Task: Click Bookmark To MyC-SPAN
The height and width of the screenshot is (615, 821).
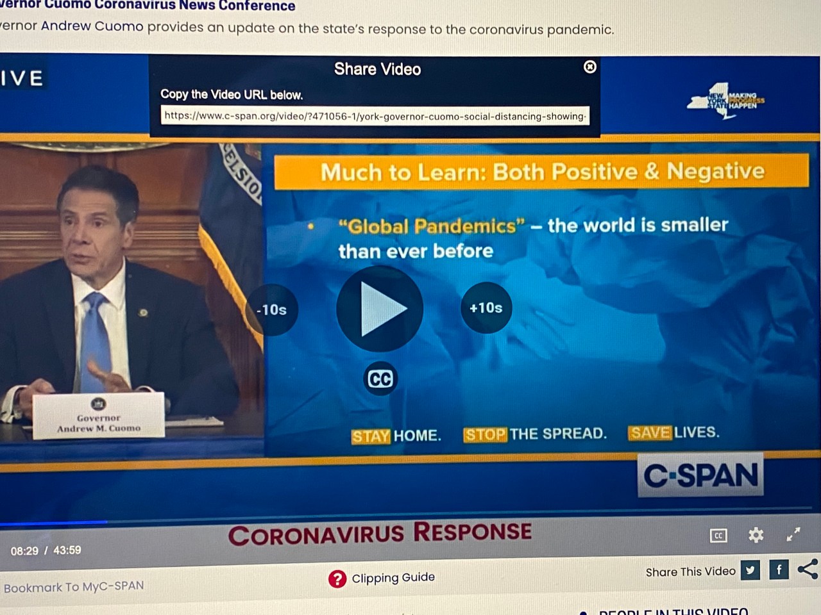Action: 74,586
